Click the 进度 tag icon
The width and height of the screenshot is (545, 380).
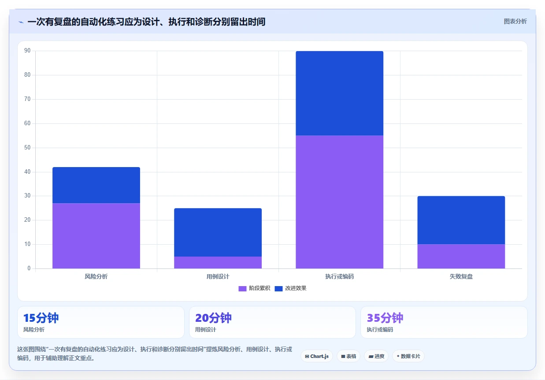tap(371, 356)
